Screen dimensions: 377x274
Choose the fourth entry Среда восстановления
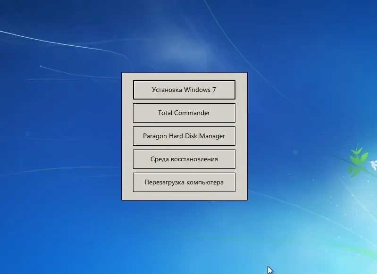(x=184, y=159)
